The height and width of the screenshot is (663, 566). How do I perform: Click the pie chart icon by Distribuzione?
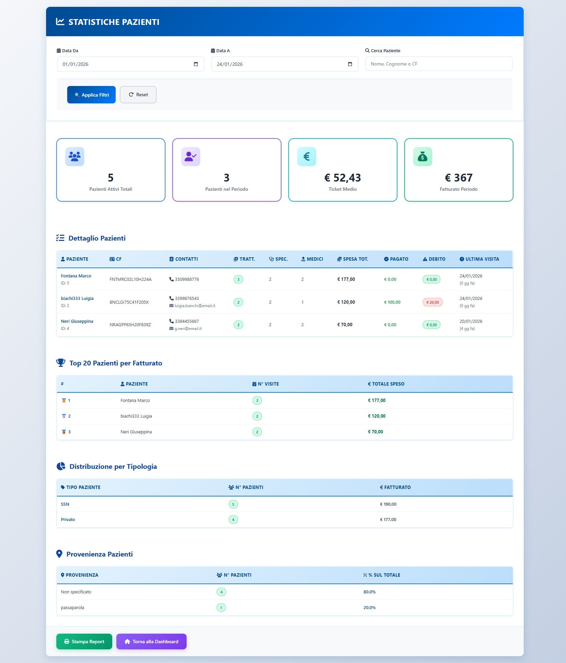(61, 466)
